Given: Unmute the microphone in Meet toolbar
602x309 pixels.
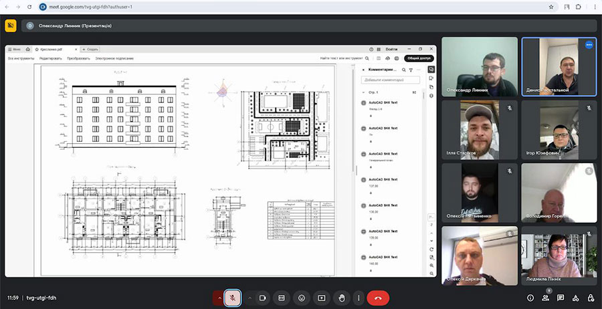Looking at the screenshot, I should [232, 298].
